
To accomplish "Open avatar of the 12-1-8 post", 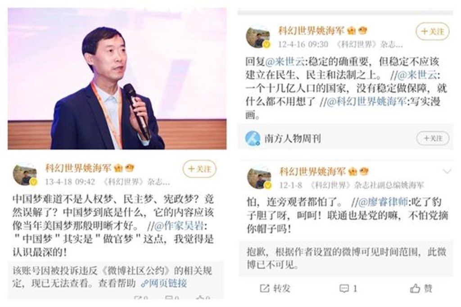I will (x=259, y=177).
